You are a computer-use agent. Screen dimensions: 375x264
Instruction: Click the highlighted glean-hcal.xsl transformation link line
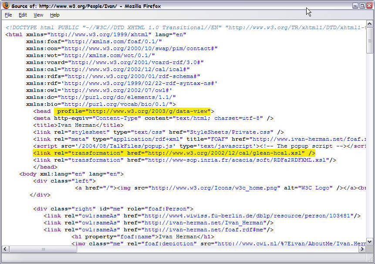[x=174, y=153]
